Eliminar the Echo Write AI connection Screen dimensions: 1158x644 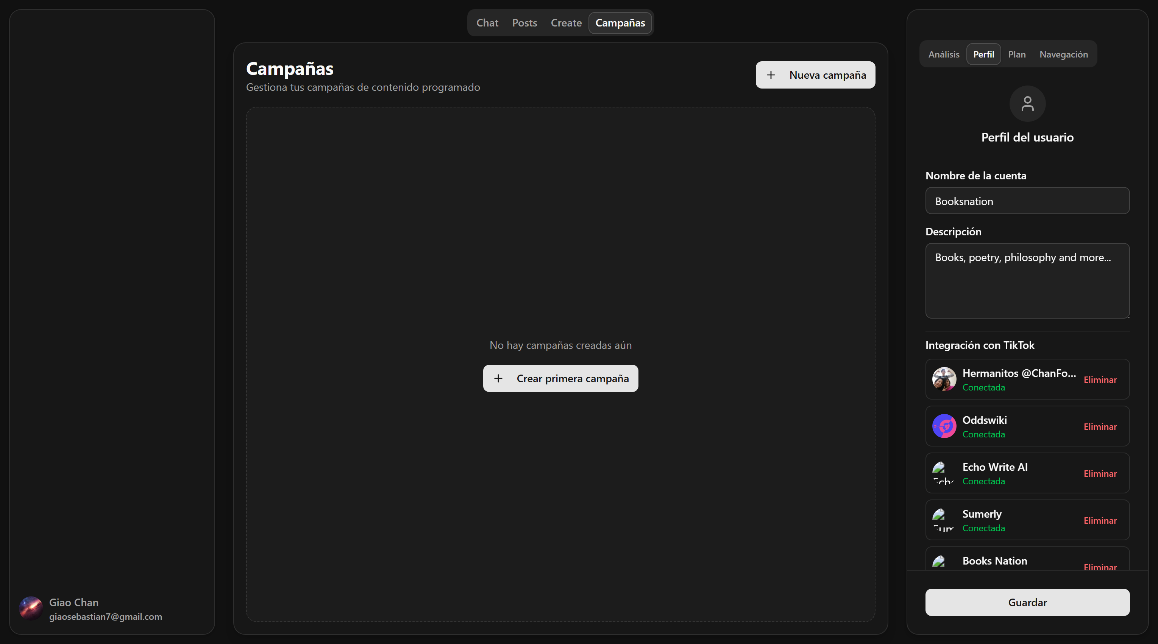1100,473
